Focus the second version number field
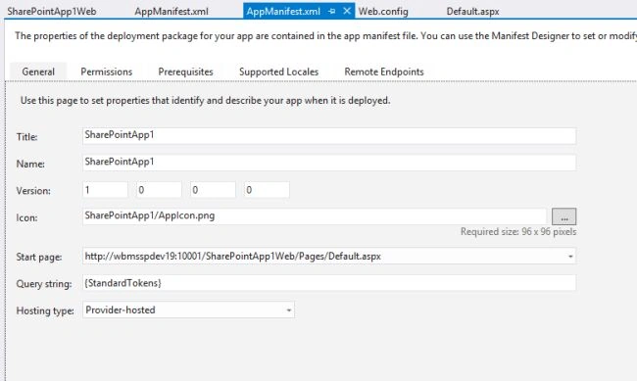637x381 pixels. point(159,190)
